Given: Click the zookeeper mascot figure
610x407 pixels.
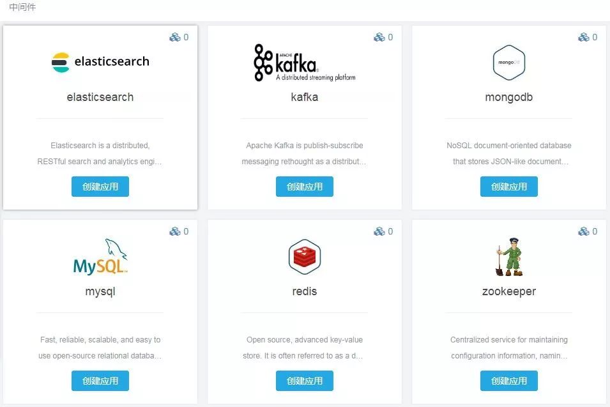Looking at the screenshot, I should coord(509,257).
